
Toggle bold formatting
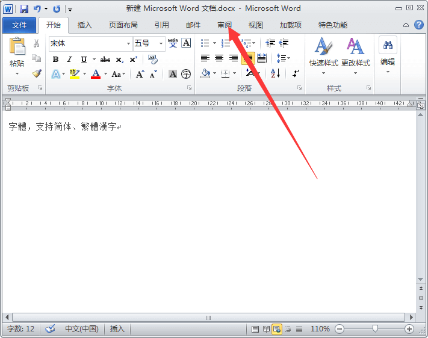(55, 60)
